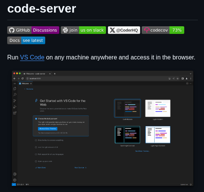Image resolution: width=204 pixels, height=192 pixels.
Task: Open the GitHub Discussions badge
Action: click(x=33, y=30)
